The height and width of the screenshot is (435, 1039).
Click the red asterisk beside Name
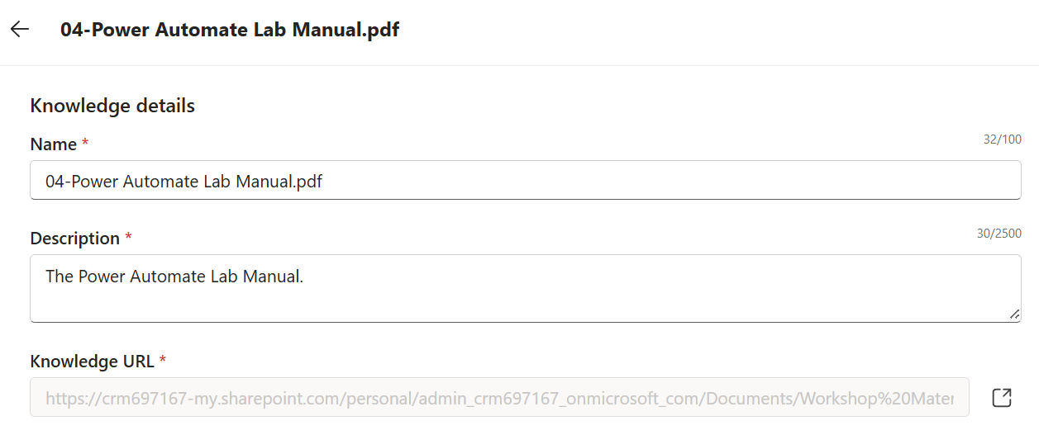tap(84, 144)
